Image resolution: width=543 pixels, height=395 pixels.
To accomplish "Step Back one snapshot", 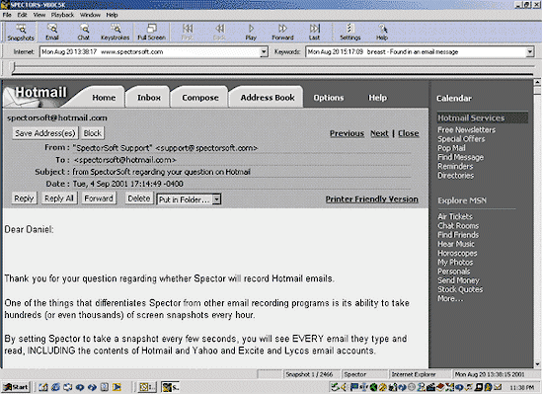I will 219,33.
